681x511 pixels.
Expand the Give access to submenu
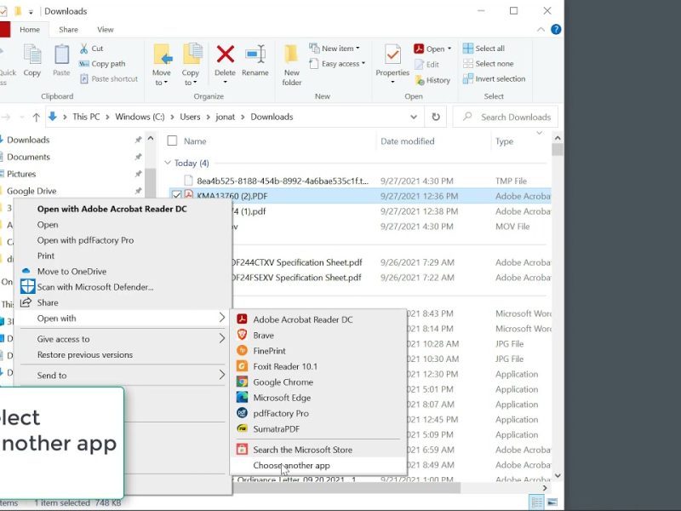pos(222,338)
